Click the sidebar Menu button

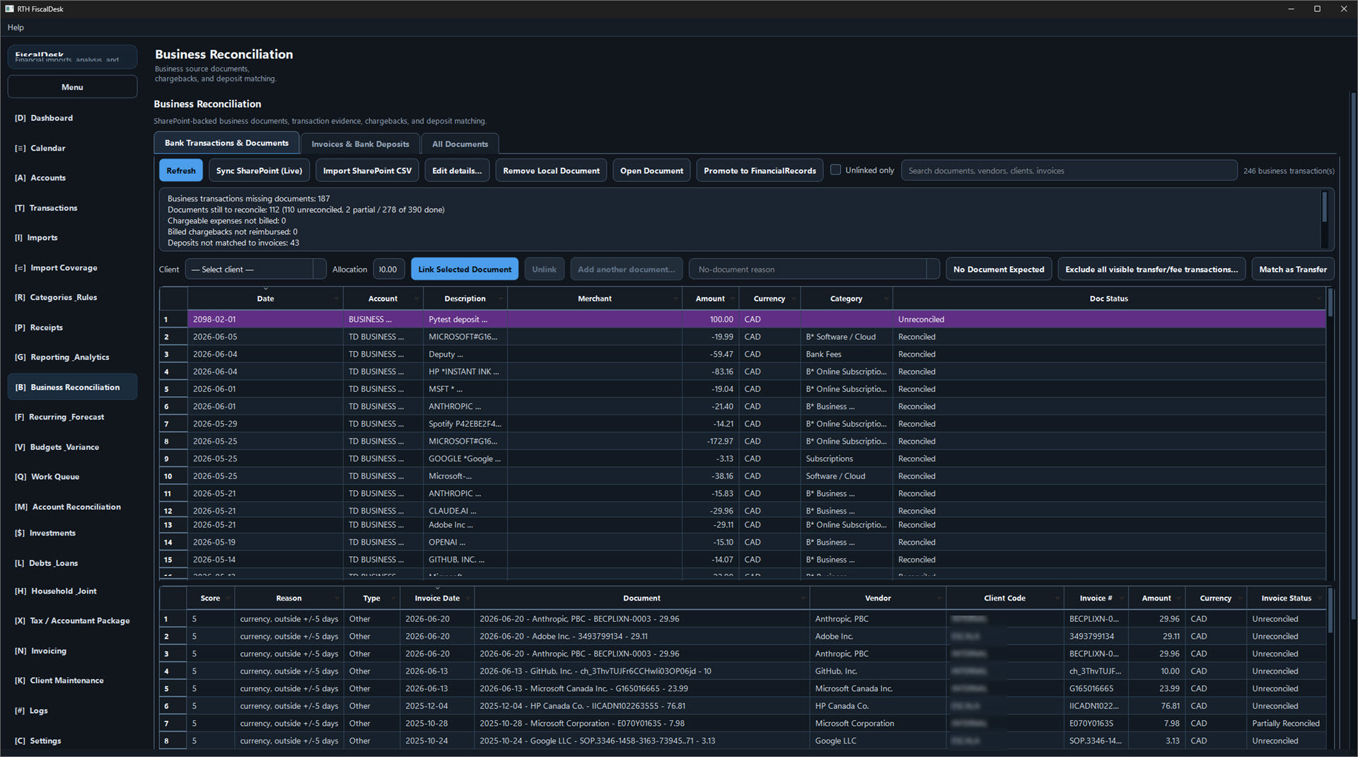(72, 87)
